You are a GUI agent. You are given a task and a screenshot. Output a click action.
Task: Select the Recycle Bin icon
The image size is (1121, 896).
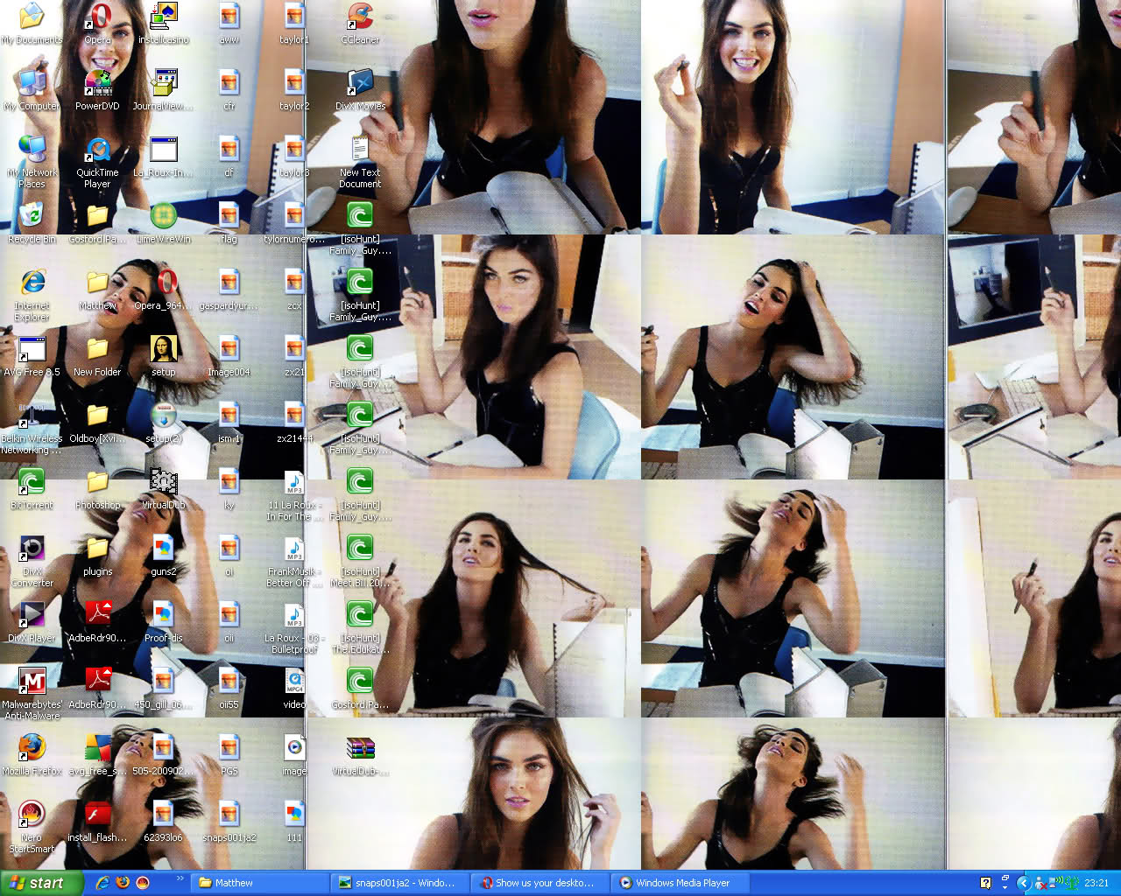tap(32, 216)
